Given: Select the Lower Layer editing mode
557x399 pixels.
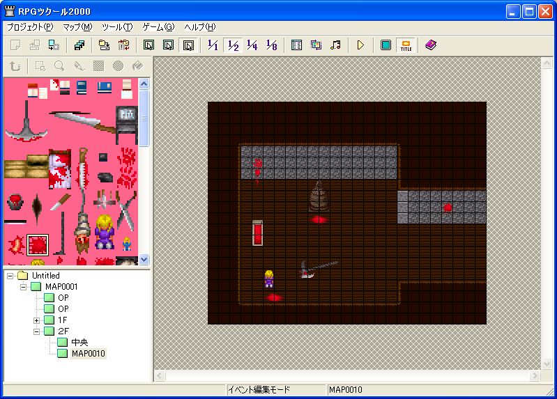Looking at the screenshot, I should [149, 45].
